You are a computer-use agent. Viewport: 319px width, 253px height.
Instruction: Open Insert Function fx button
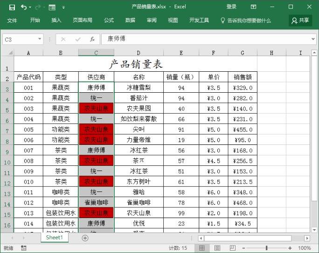92,39
